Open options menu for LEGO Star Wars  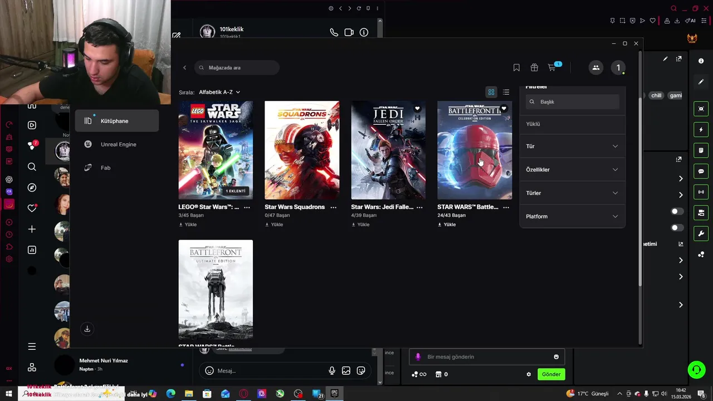(247, 207)
